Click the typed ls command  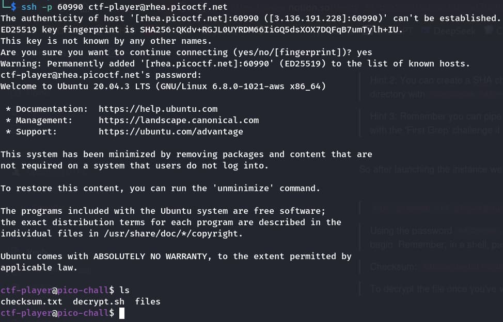tap(124, 290)
